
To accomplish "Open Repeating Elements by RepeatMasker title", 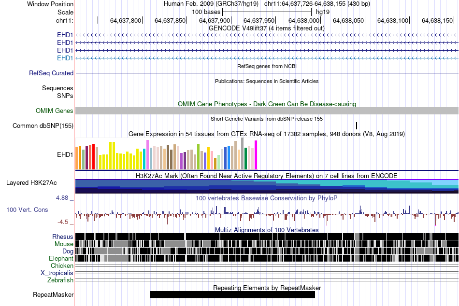I will [x=267, y=288].
